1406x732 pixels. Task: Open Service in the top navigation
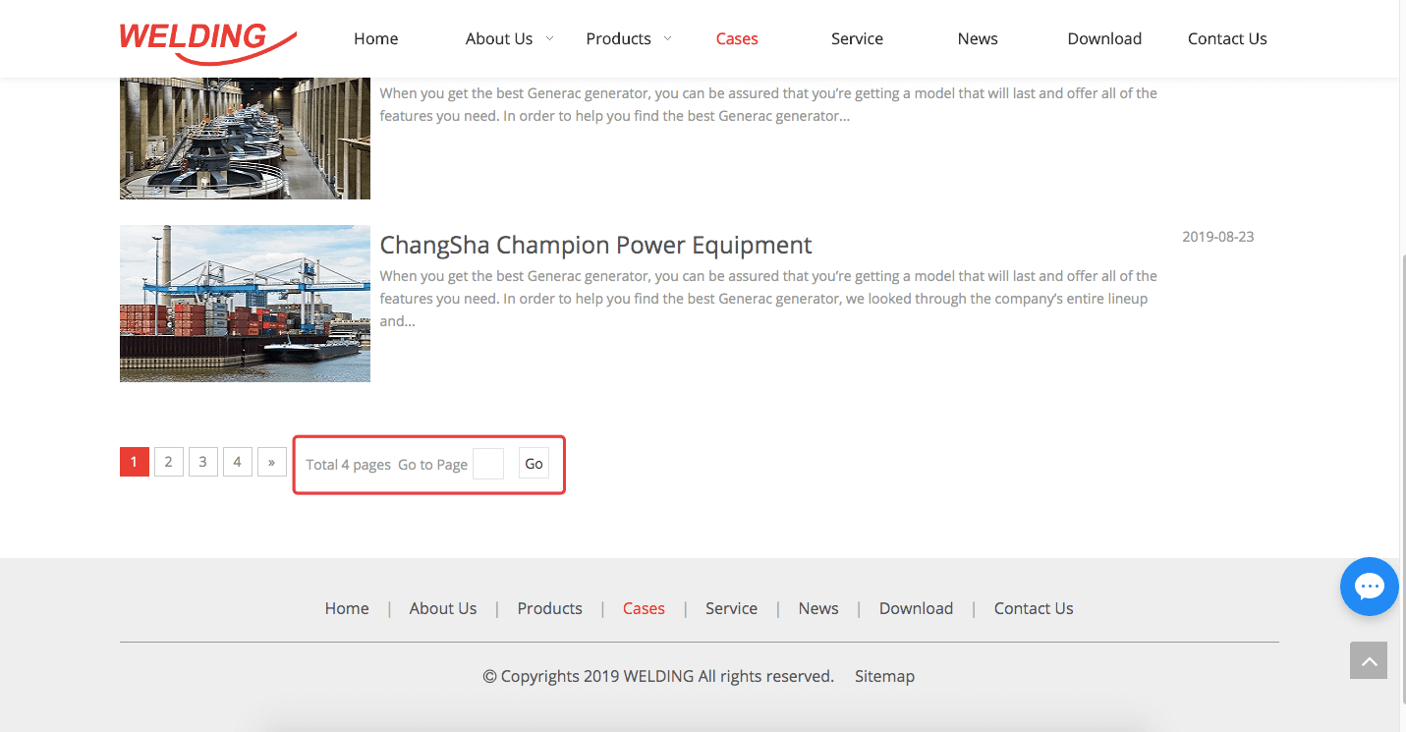click(857, 39)
